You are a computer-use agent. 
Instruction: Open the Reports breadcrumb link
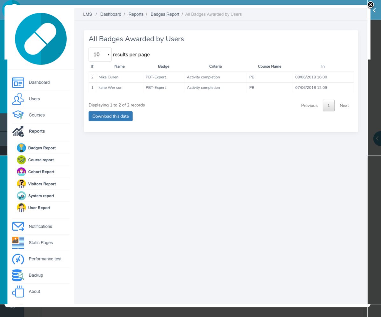point(136,14)
